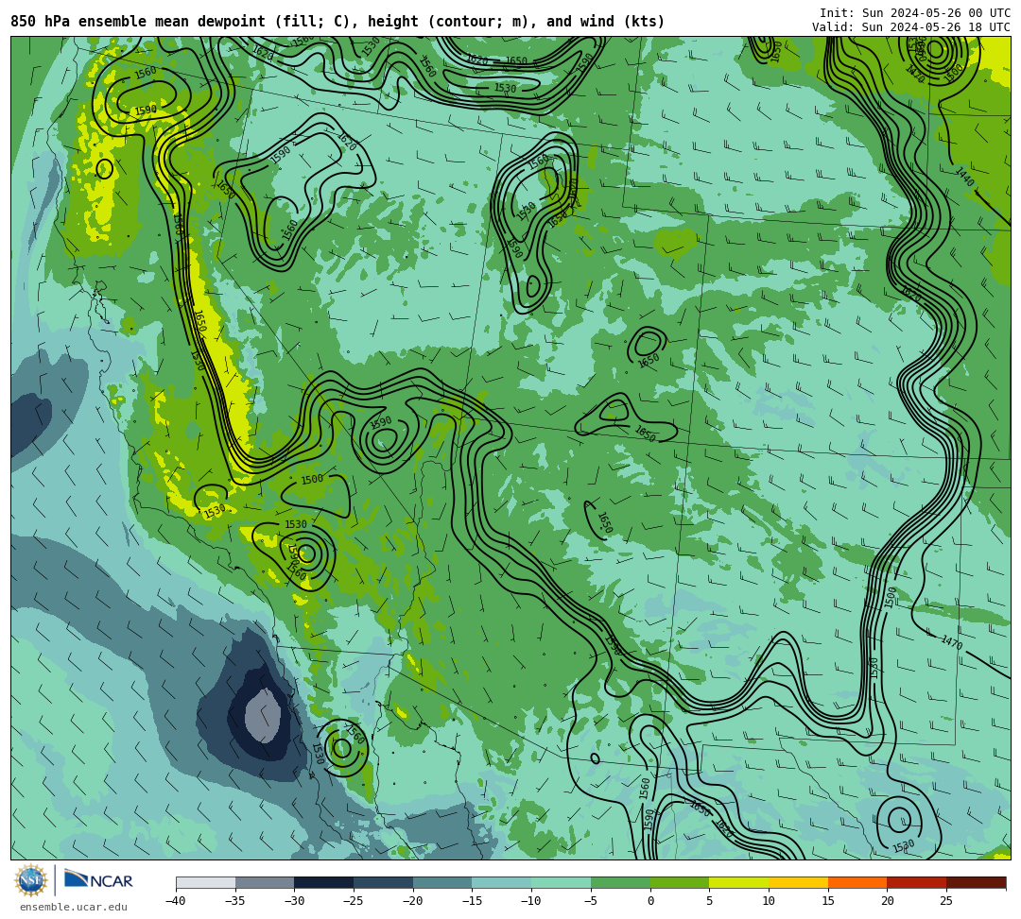Pick the light gray -40 to -35 colorbar segment
Image resolution: width=1021 pixels, height=919 pixels.
(x=206, y=882)
